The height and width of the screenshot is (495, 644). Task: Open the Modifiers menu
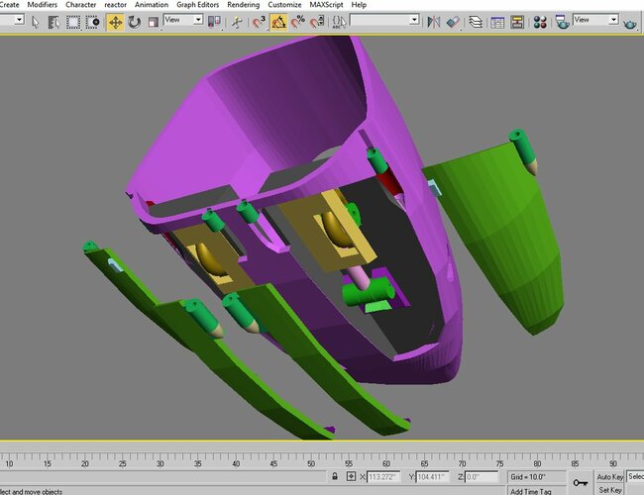point(42,5)
